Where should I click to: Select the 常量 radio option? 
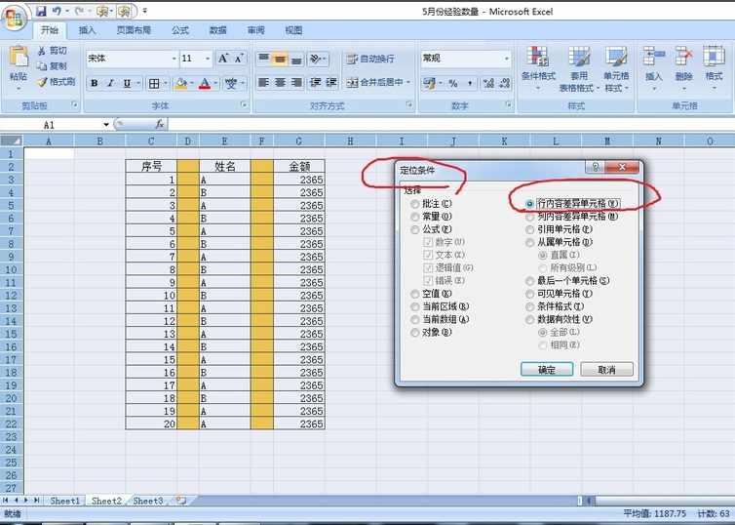coord(415,217)
